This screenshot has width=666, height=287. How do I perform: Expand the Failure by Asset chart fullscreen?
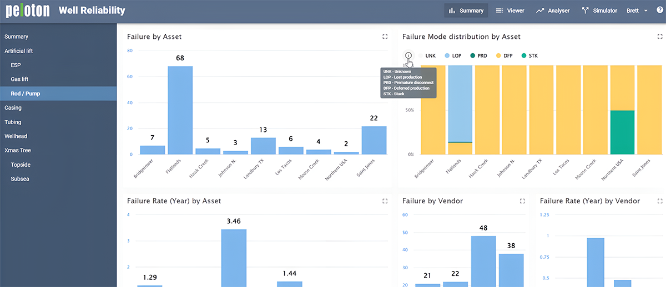click(385, 37)
